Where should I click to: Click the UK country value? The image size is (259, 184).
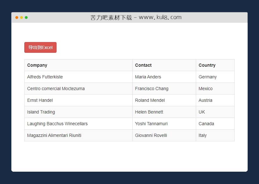pyautogui.click(x=202, y=112)
